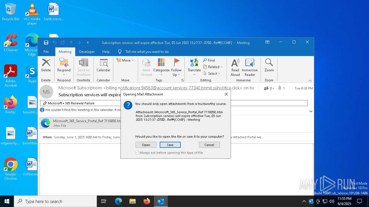This screenshot has width=369, height=207.
Task: Open the Select dropdown
Action: [212, 74]
